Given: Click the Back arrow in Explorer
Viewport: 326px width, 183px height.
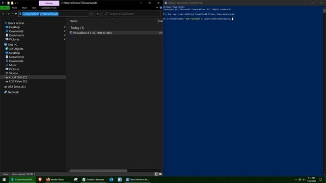Looking at the screenshot, I should 4,14.
